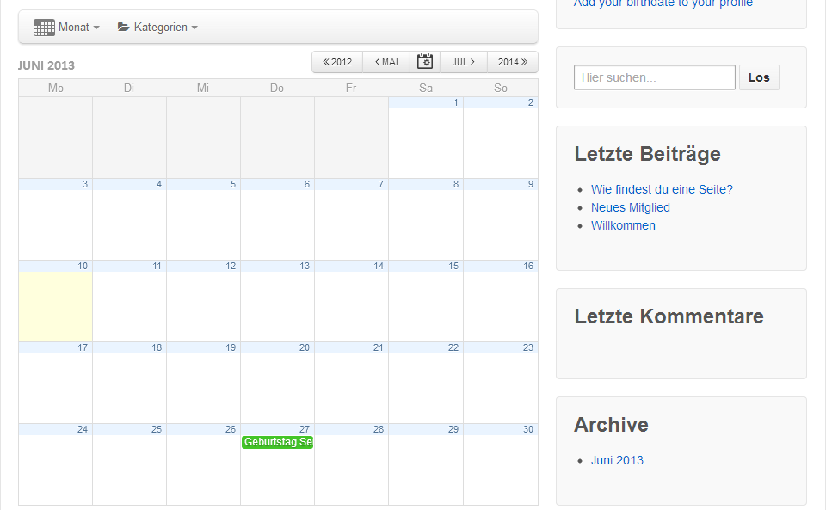Click in the Hier suchen search field
Screen dimensions: 826x510
tap(654, 77)
